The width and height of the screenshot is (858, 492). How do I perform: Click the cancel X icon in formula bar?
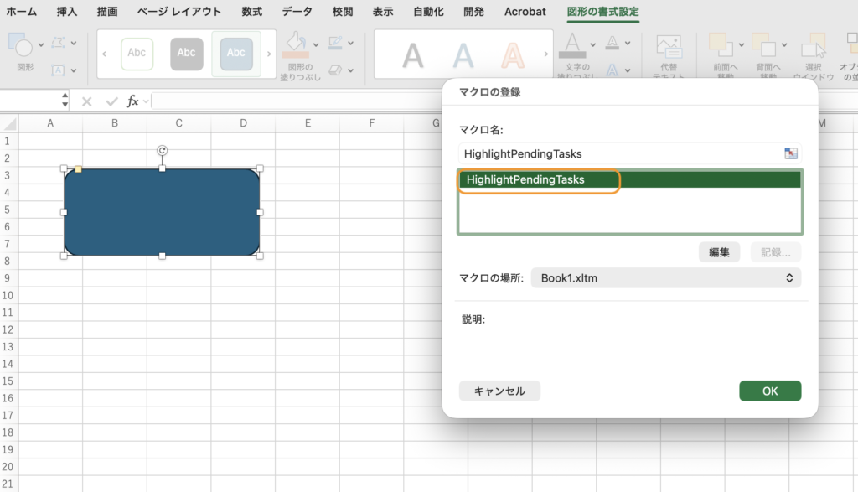pyautogui.click(x=86, y=101)
